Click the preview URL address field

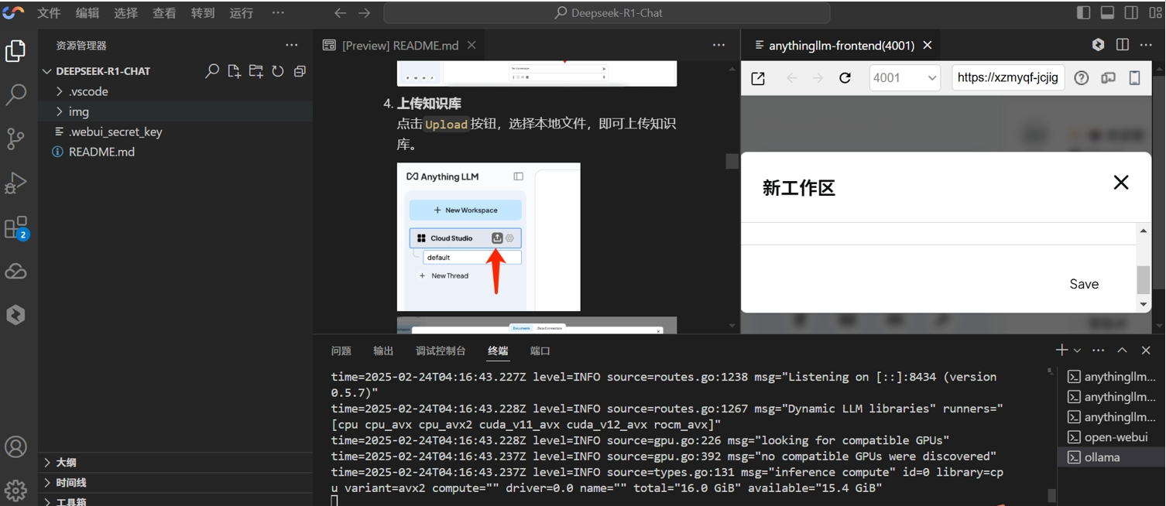tap(1008, 78)
